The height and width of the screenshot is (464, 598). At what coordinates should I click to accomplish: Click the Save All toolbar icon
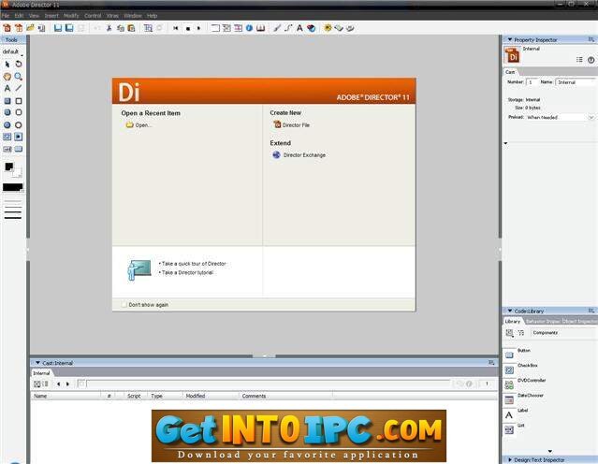[69, 28]
